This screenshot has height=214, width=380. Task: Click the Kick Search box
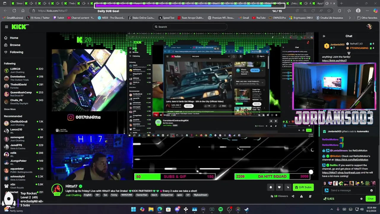point(190,27)
